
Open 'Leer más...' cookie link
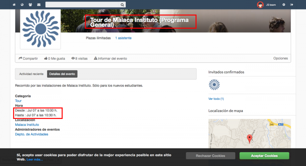click(35, 159)
